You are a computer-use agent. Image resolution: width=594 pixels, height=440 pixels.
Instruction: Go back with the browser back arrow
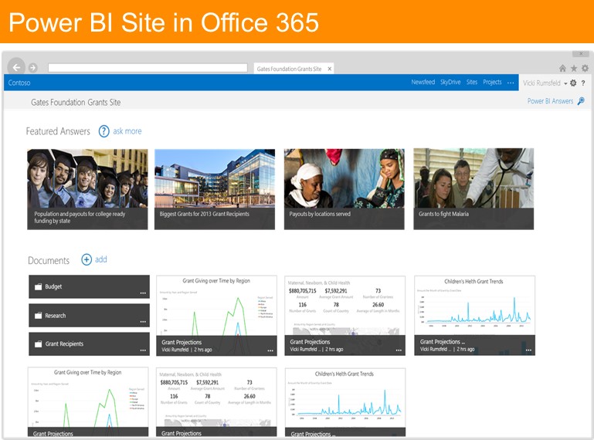16,67
